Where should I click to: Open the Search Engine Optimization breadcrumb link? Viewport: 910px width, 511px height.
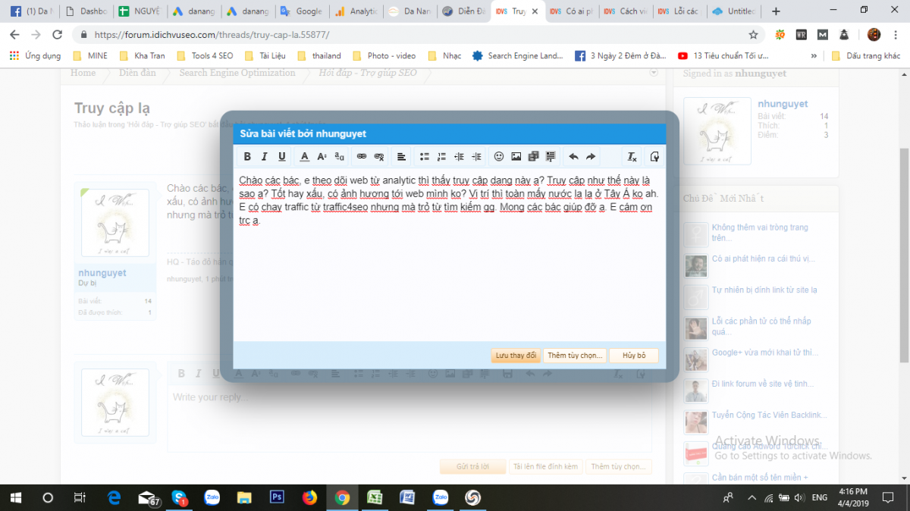point(237,73)
